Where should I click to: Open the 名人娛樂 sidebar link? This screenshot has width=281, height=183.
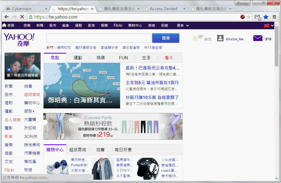[13, 120]
